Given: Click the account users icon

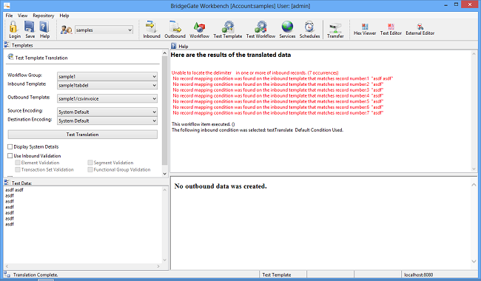Looking at the screenshot, I should coord(67,30).
